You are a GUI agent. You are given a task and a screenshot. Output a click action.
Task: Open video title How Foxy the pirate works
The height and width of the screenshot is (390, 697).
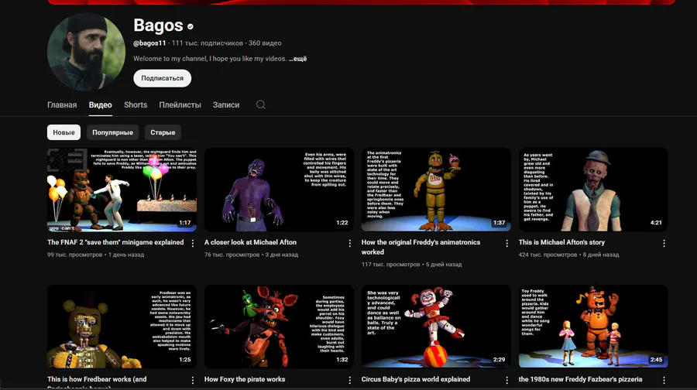(x=245, y=379)
